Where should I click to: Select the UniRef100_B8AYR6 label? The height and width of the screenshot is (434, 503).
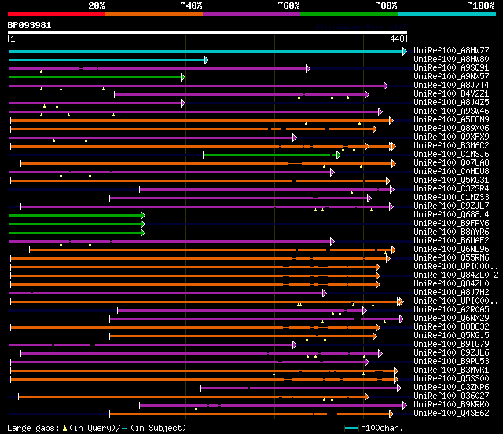pyautogui.click(x=451, y=232)
